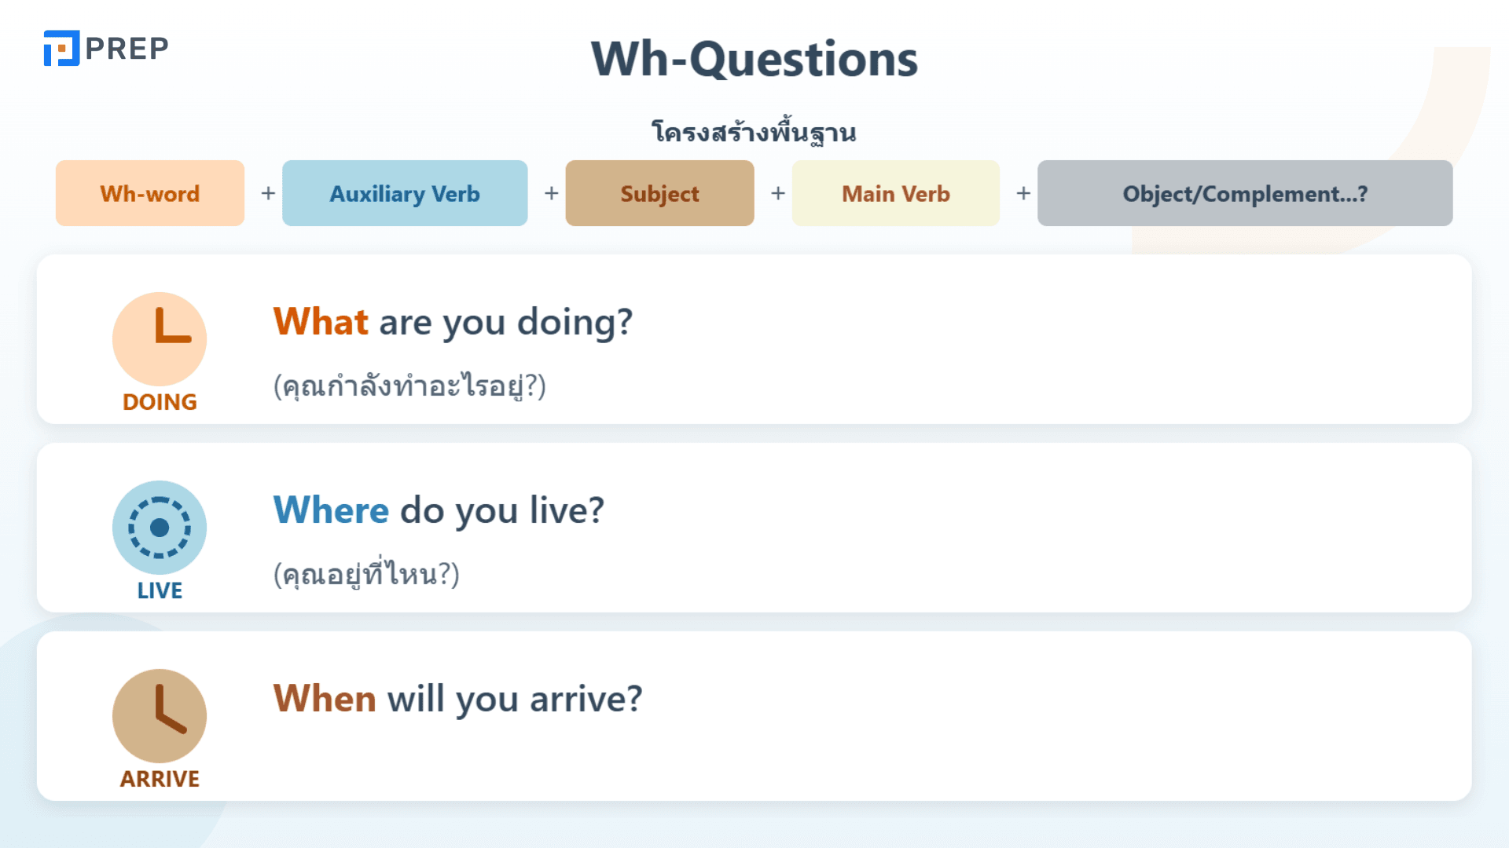Click the LIVE label text
The image size is (1509, 848).
click(x=160, y=590)
